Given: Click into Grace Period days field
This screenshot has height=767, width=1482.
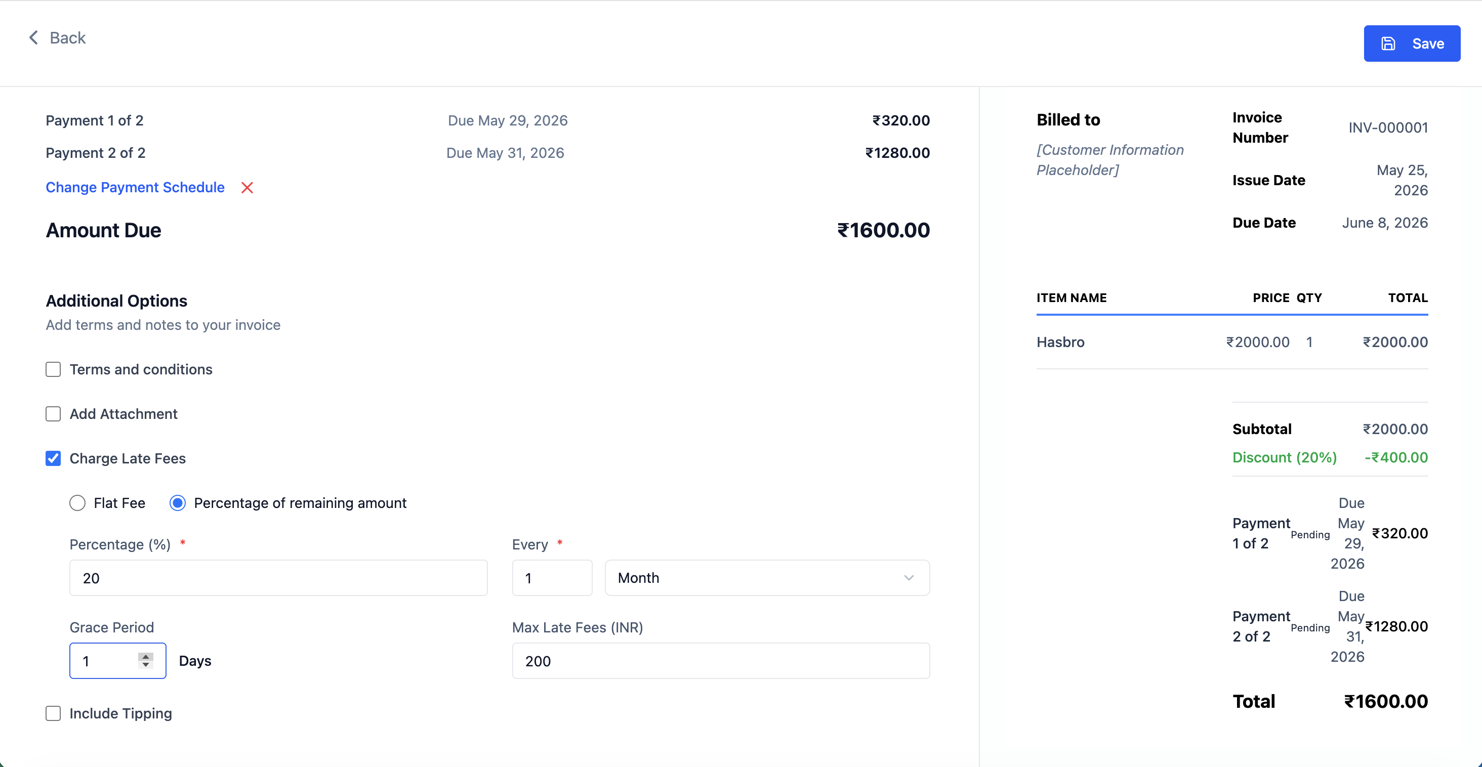Looking at the screenshot, I should point(117,661).
